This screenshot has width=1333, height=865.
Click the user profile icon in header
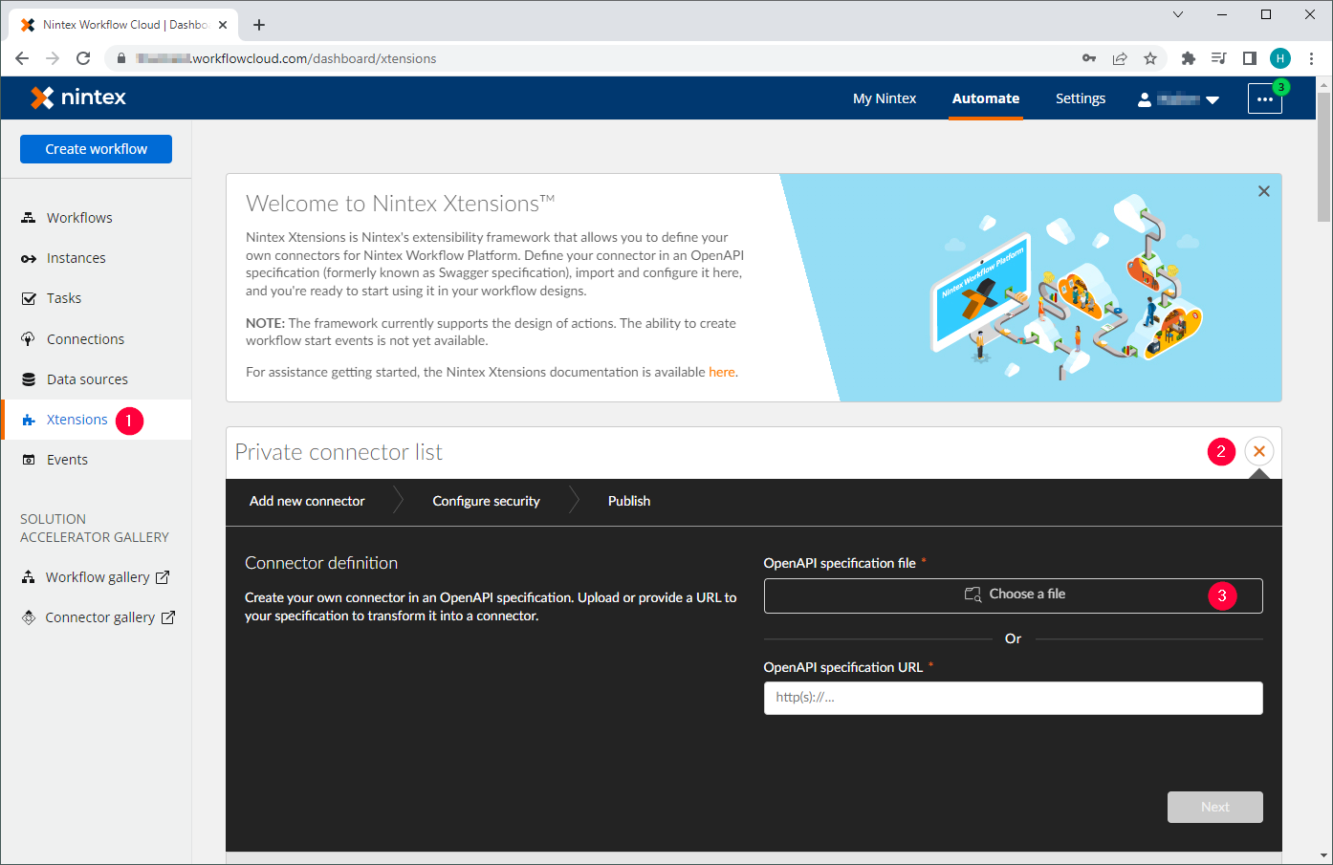(1145, 99)
